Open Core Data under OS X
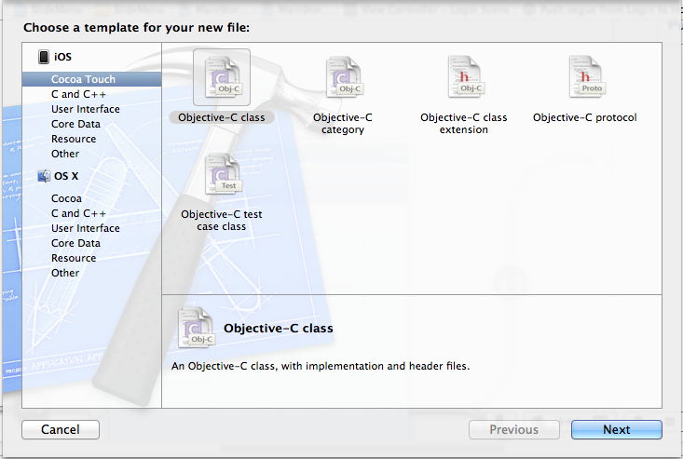The height and width of the screenshot is (459, 683). pyautogui.click(x=75, y=243)
